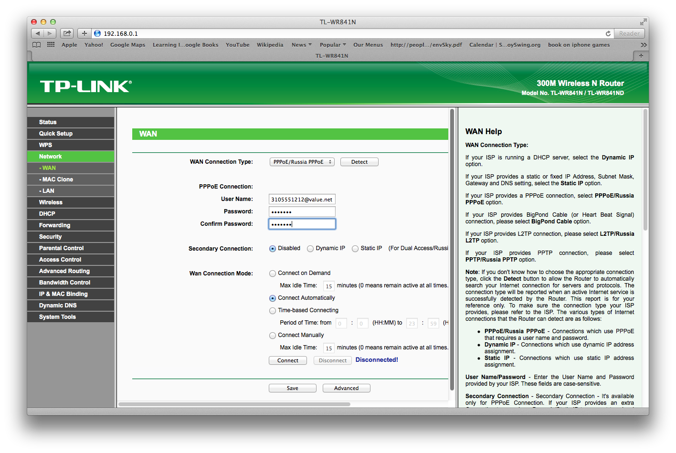Select Disabled secondary connection
Viewport: 676px width, 453px height.
point(273,249)
